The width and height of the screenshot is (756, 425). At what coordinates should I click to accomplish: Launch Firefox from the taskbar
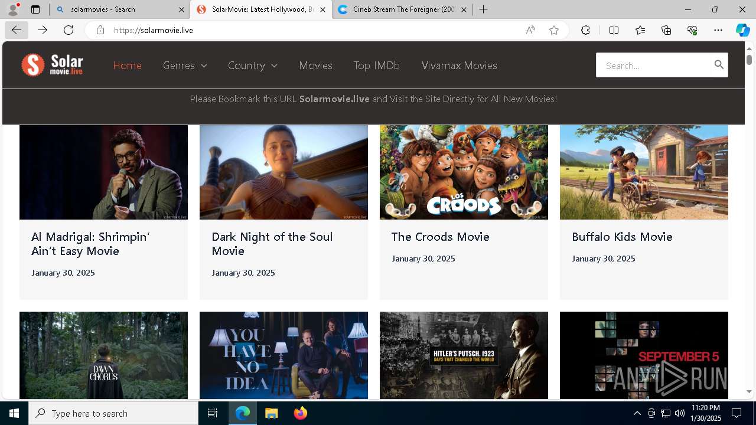pyautogui.click(x=300, y=413)
